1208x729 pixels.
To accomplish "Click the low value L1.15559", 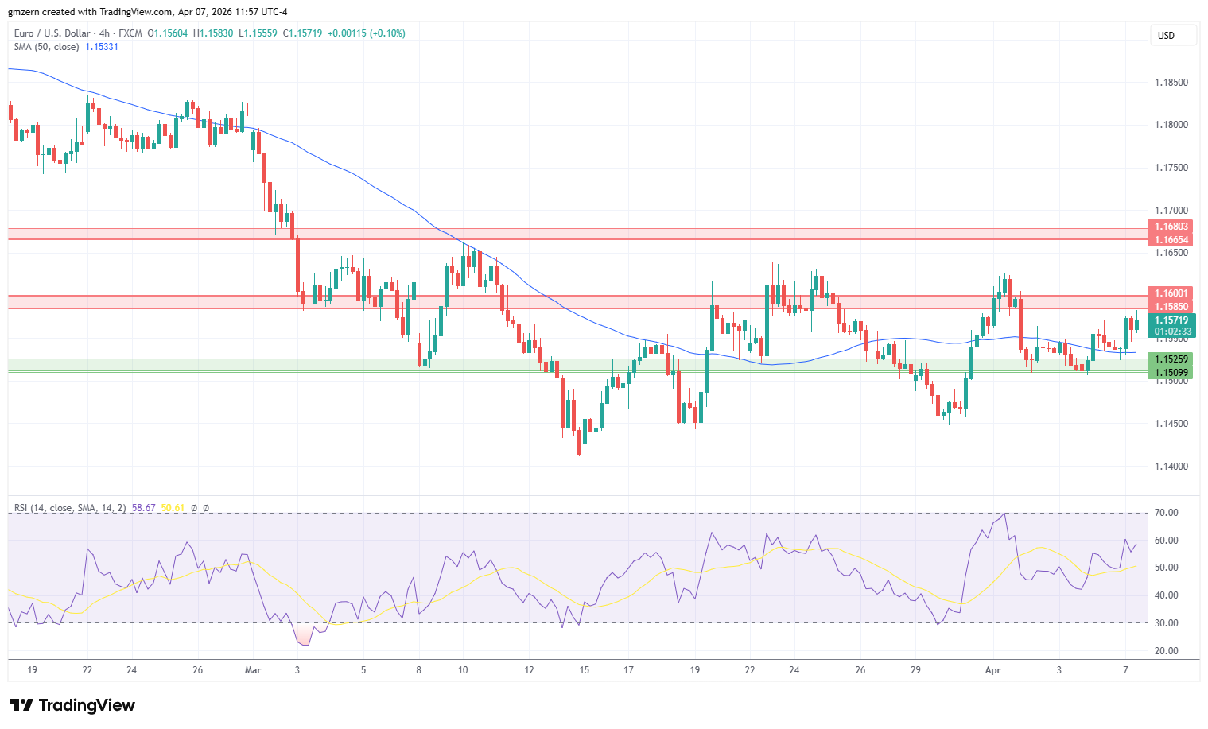I will (x=258, y=33).
